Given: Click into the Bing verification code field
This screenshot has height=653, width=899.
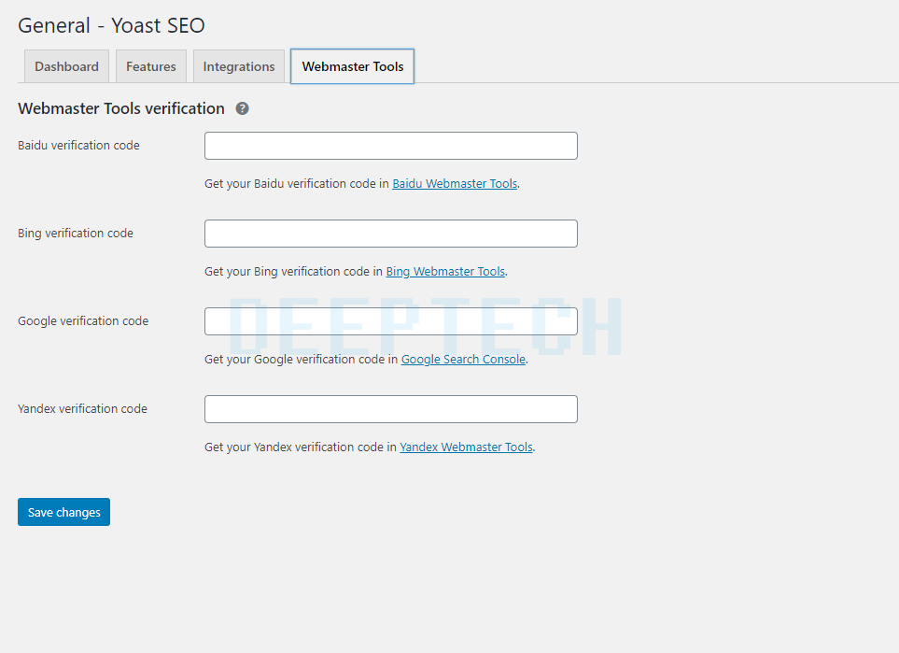Looking at the screenshot, I should pyautogui.click(x=391, y=234).
